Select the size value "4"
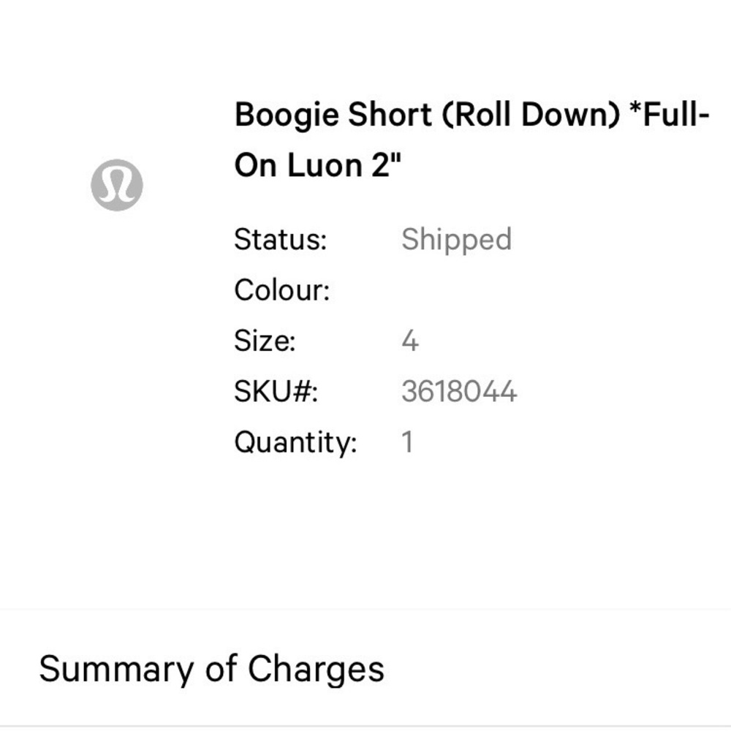This screenshot has width=731, height=731. coord(410,341)
